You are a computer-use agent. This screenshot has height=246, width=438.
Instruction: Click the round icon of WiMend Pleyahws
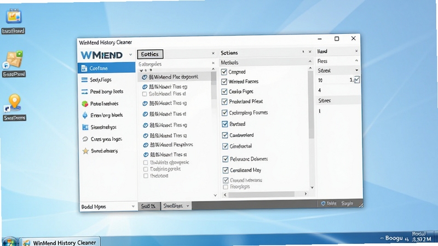point(146,145)
